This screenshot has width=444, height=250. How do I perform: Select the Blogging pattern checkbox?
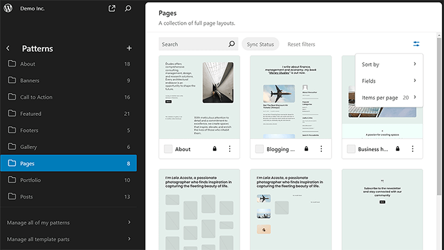coord(260,149)
